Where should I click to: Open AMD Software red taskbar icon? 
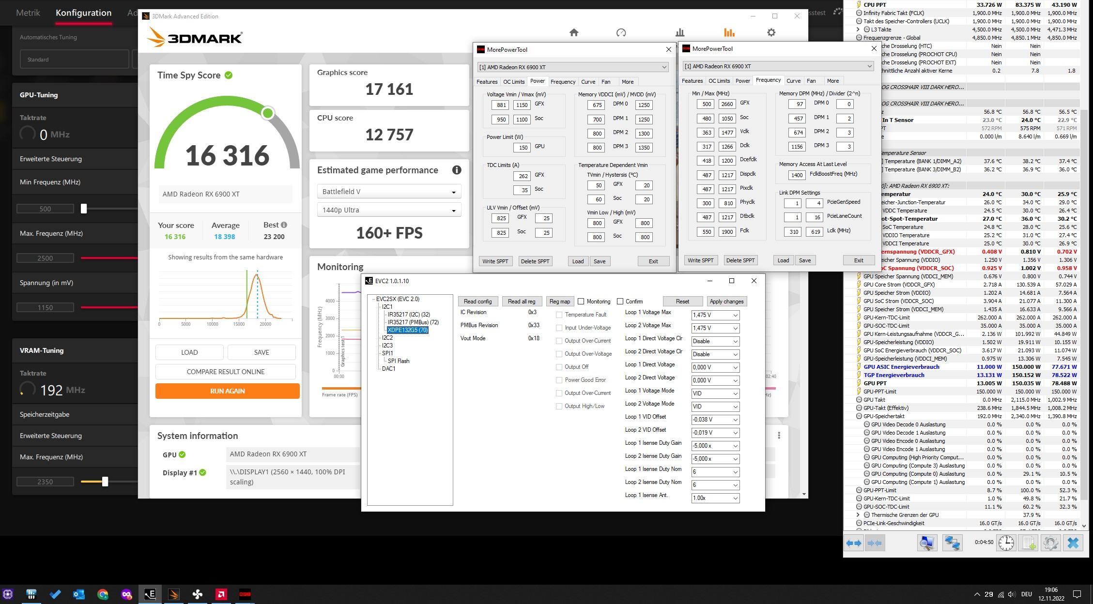[x=221, y=594]
